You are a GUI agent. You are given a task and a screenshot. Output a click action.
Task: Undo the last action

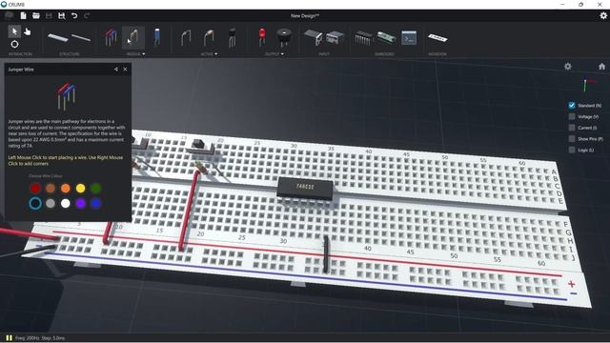pos(74,15)
